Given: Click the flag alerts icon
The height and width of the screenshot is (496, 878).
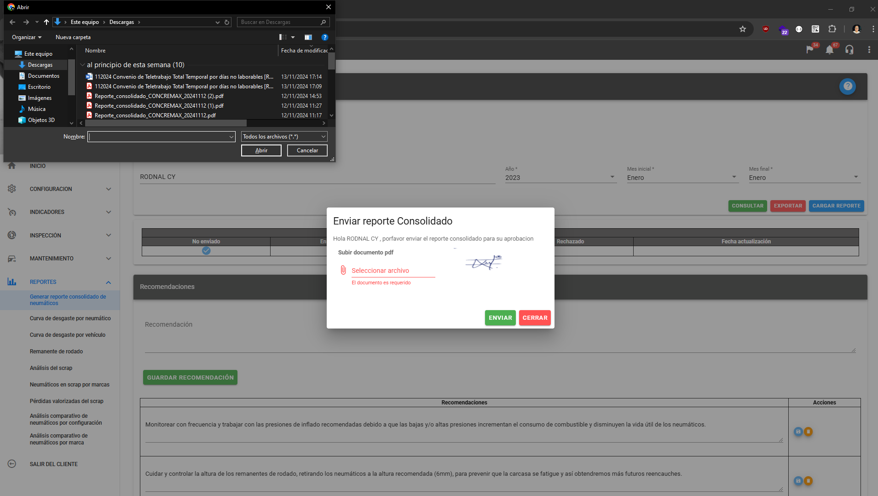Looking at the screenshot, I should [x=809, y=50].
